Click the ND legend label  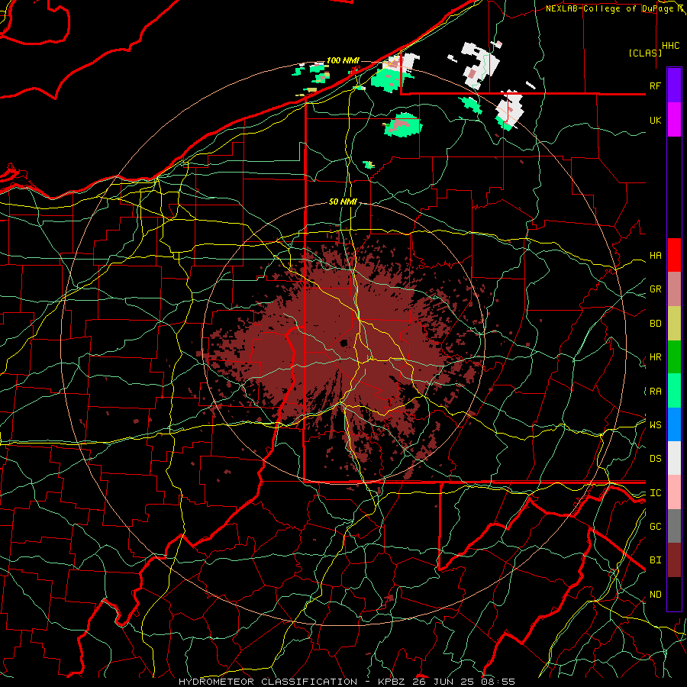click(655, 595)
